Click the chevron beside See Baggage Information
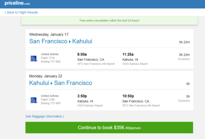205x139 pixels. click(63, 116)
